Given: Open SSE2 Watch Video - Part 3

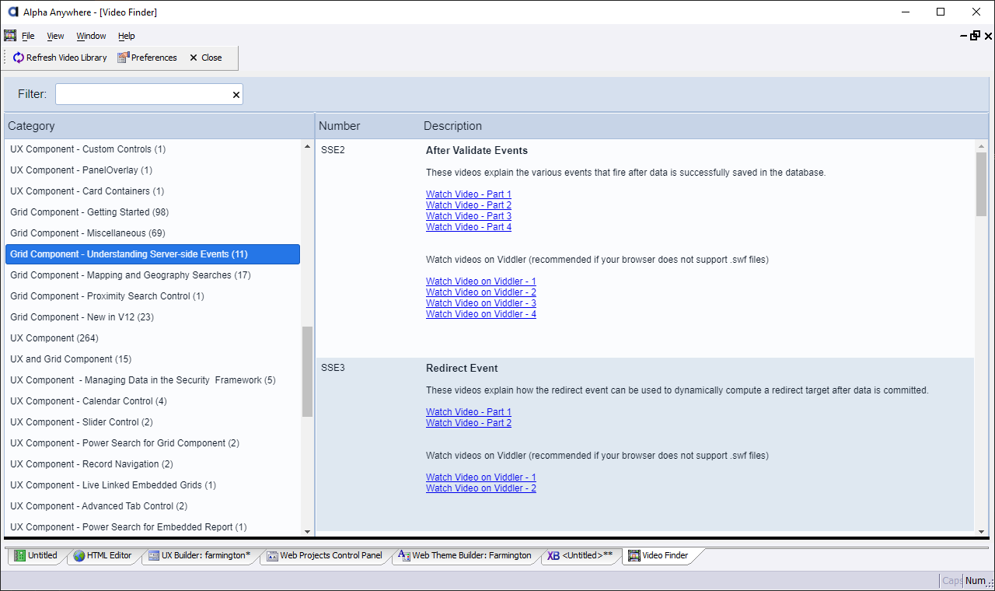Looking at the screenshot, I should tap(469, 216).
